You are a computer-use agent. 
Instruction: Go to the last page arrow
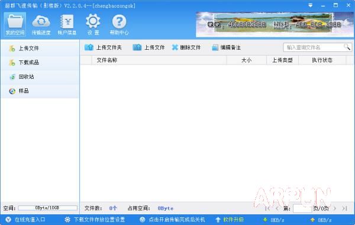coord(344,208)
